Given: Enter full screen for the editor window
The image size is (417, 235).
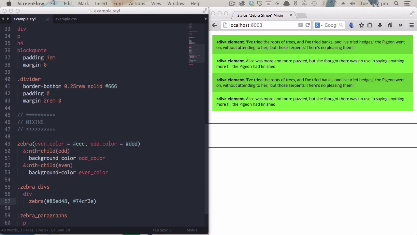Looking at the screenshot, I should click(x=205, y=11).
